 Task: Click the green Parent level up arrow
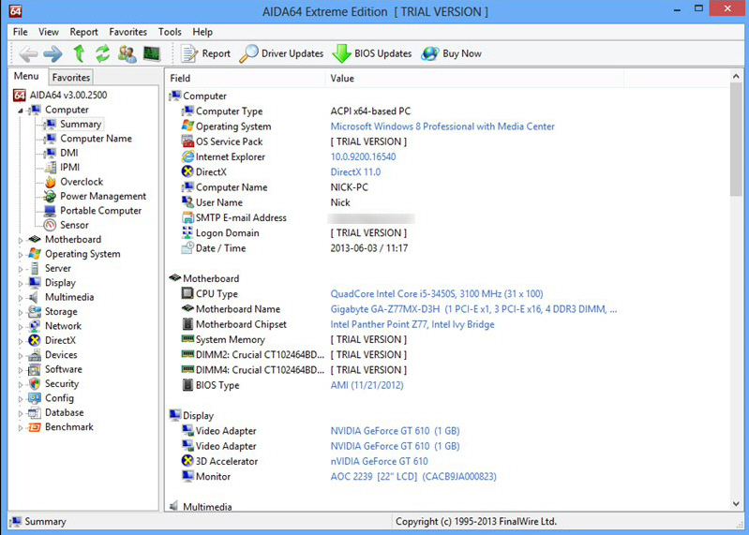coord(79,54)
